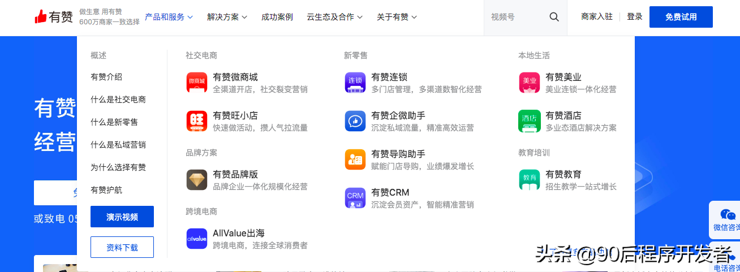Click 商家入驻 link

597,17
